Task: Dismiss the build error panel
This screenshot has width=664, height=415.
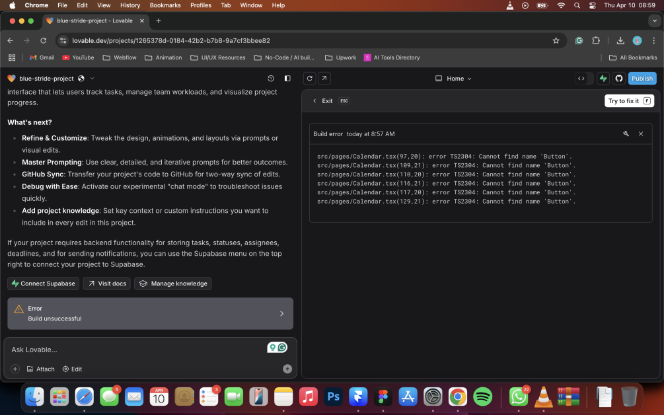Action: 641,133
